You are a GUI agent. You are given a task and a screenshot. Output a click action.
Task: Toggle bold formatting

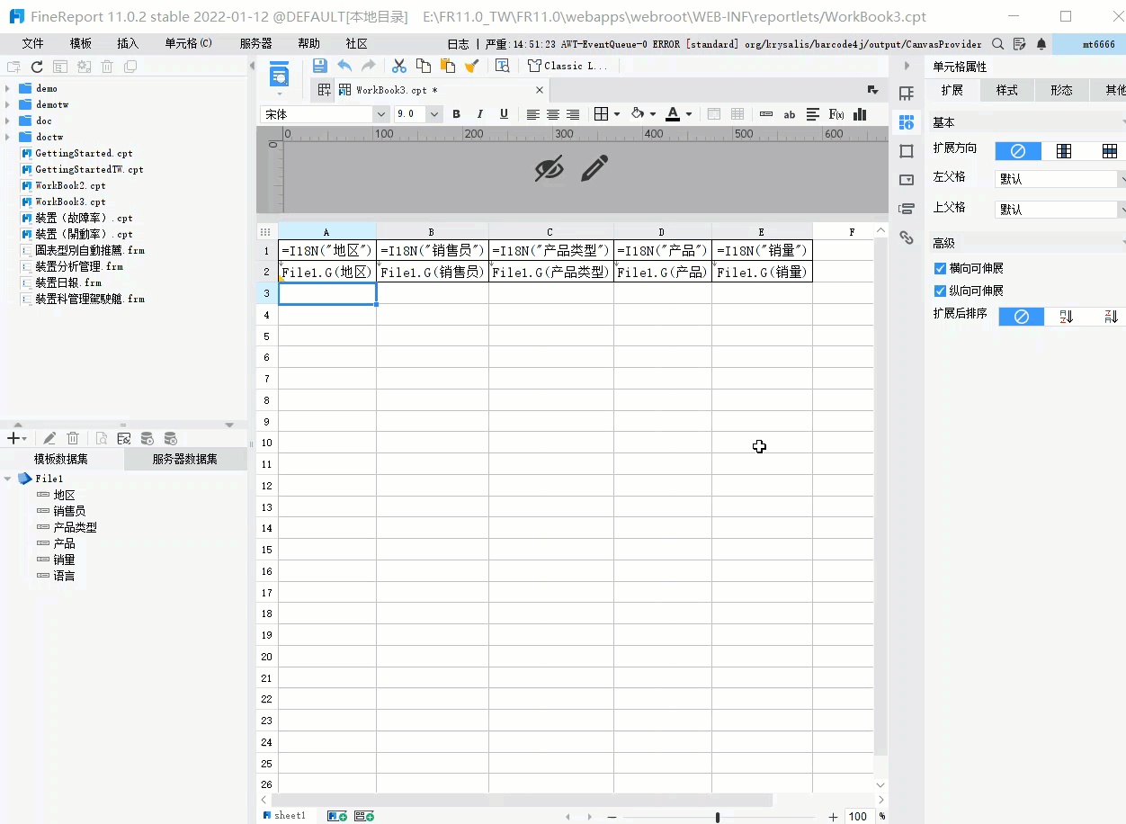click(456, 114)
